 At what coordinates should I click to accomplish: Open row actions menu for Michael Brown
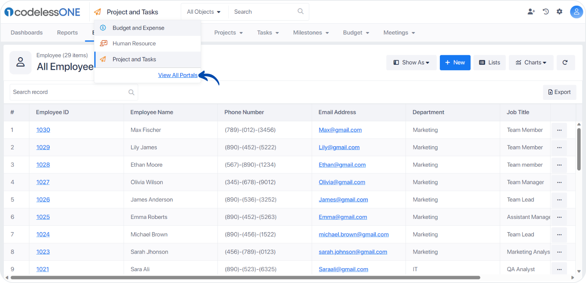559,235
